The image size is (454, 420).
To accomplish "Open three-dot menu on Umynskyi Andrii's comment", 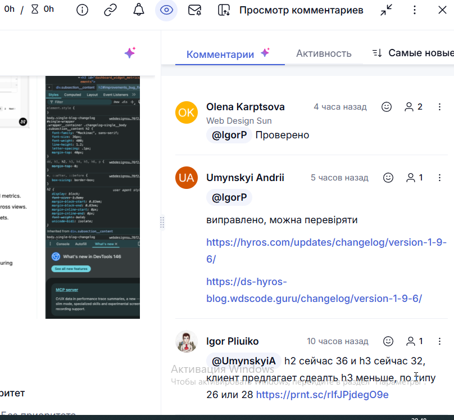I will (439, 178).
